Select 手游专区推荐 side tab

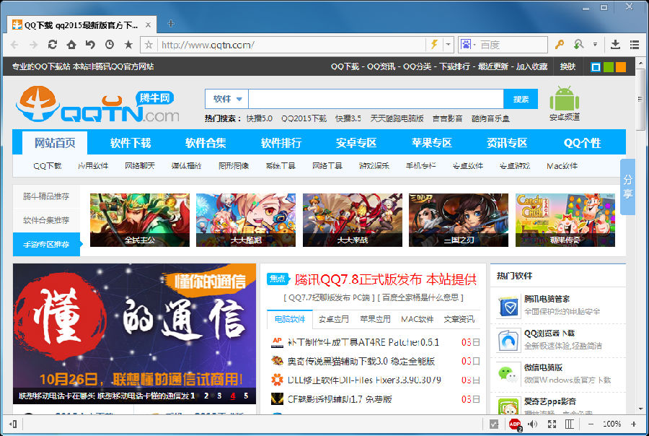click(46, 245)
